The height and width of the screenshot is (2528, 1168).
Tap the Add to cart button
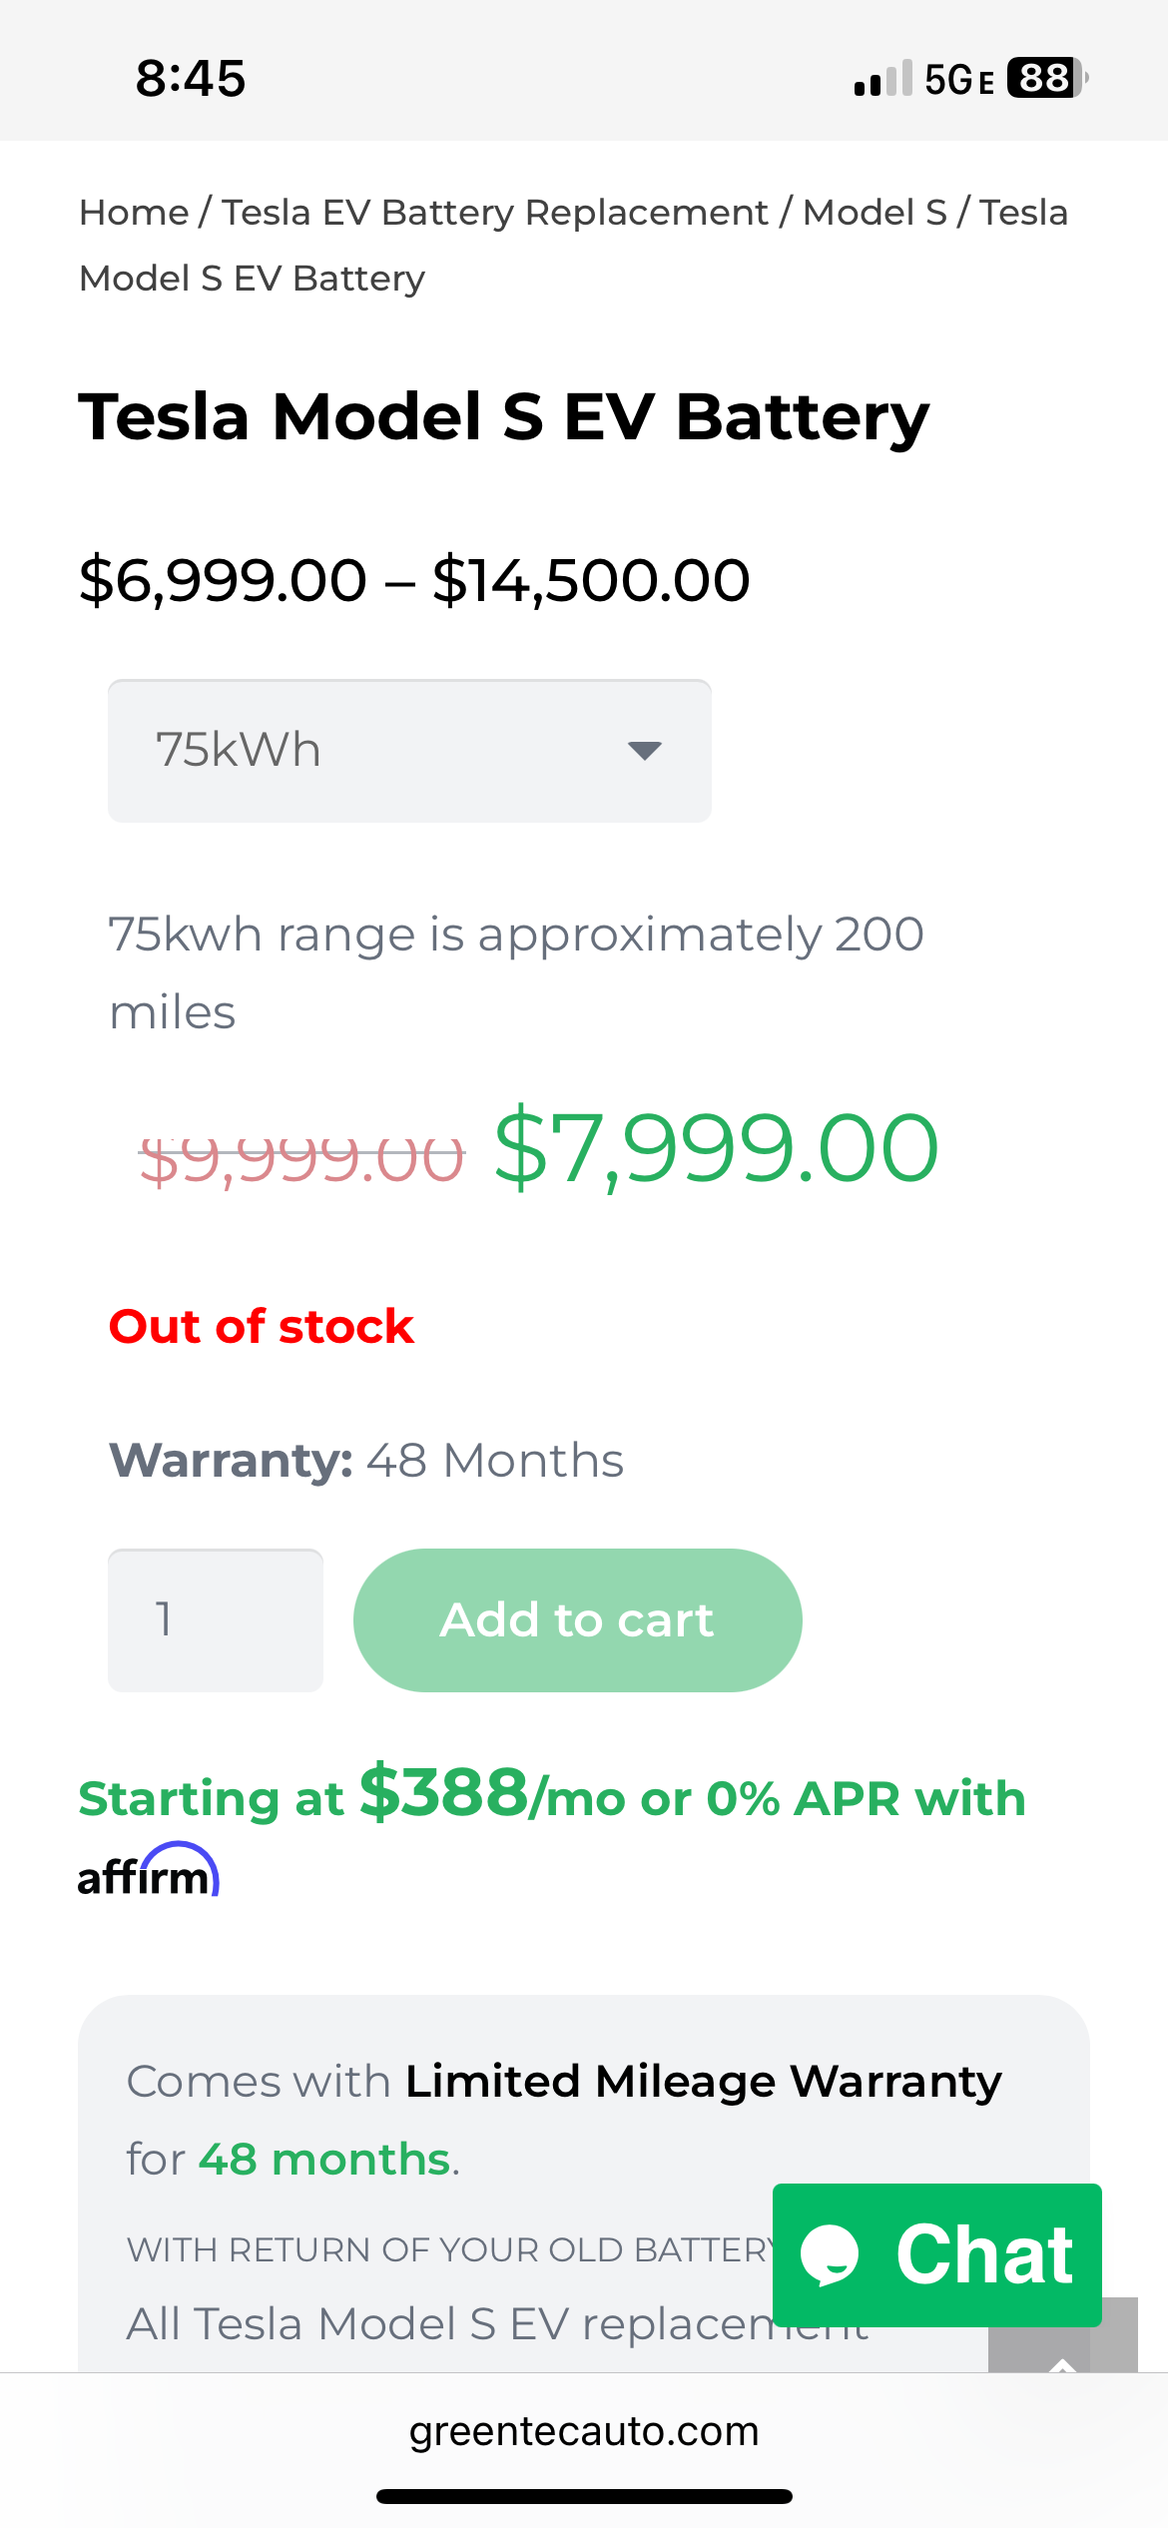tap(577, 1619)
